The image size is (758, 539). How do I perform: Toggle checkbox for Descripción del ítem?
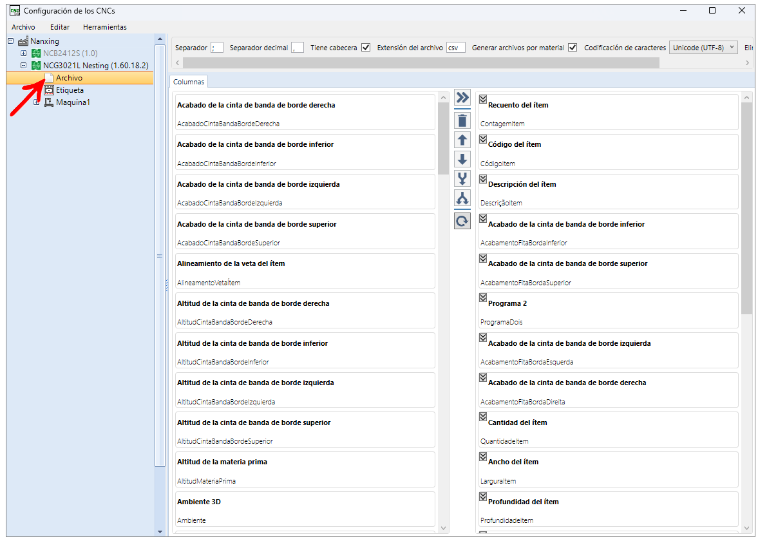pos(483,179)
